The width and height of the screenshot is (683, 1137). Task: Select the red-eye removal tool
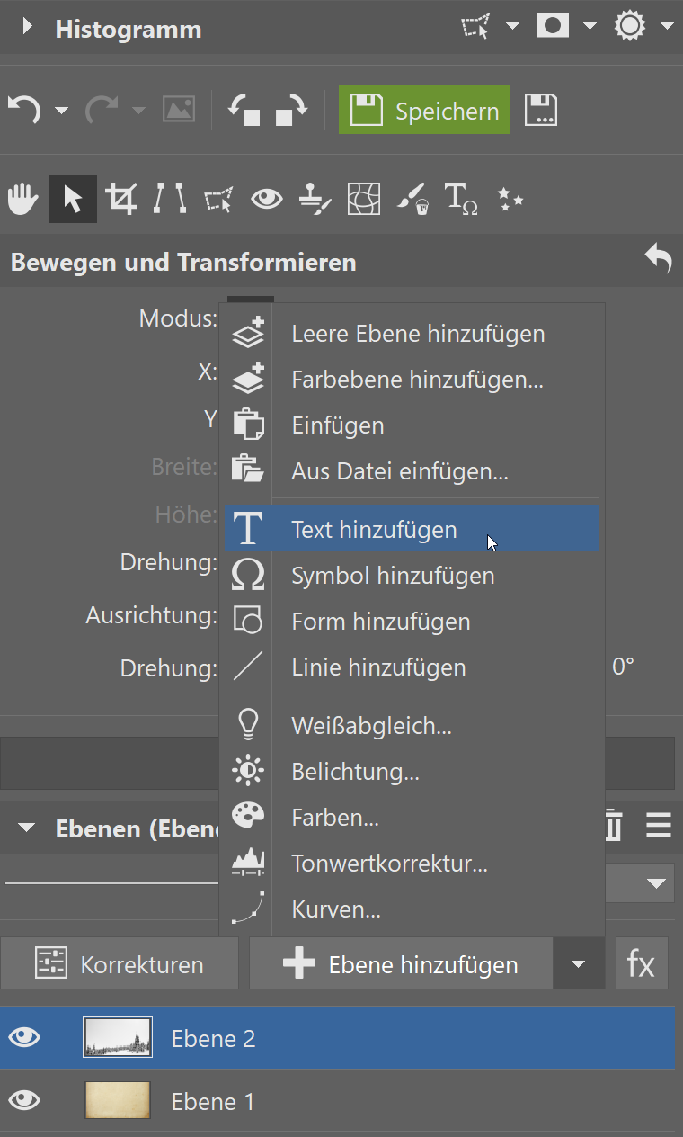click(267, 198)
